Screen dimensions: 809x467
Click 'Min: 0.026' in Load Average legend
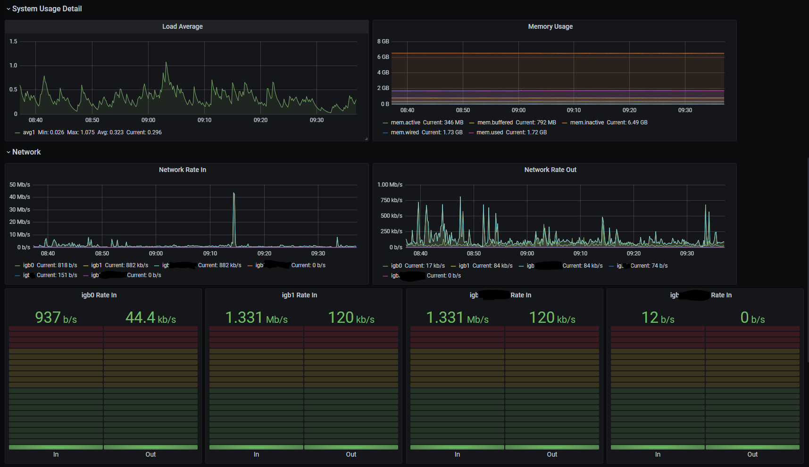pyautogui.click(x=51, y=132)
